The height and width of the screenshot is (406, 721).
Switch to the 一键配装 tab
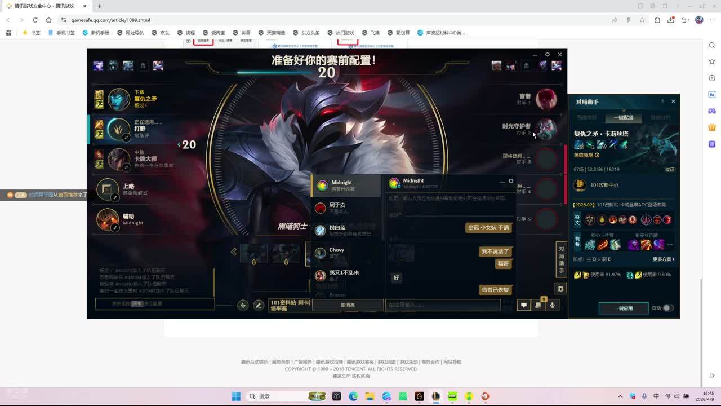tap(624, 117)
